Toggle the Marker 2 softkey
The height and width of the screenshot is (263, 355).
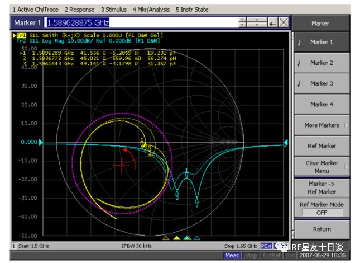click(322, 63)
